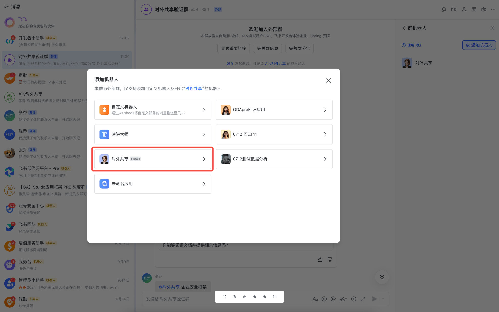Open 使用说明 help link
Viewport: 499px width, 312px height.
click(412, 45)
